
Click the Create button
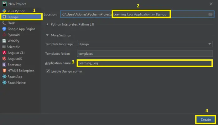coord(205,119)
